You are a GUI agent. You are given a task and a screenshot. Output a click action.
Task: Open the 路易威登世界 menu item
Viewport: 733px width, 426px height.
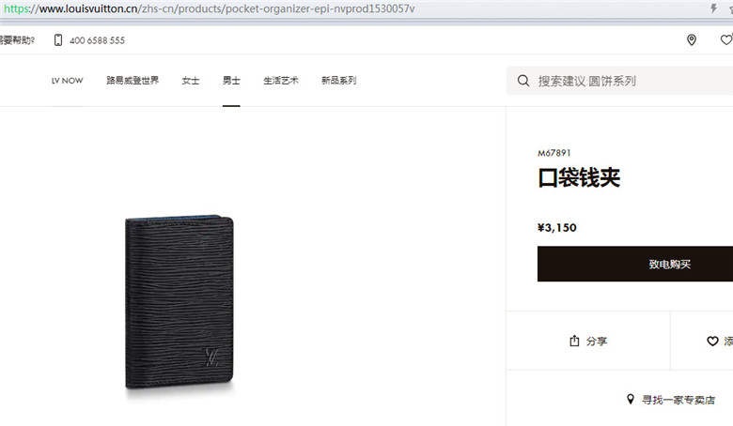click(133, 81)
